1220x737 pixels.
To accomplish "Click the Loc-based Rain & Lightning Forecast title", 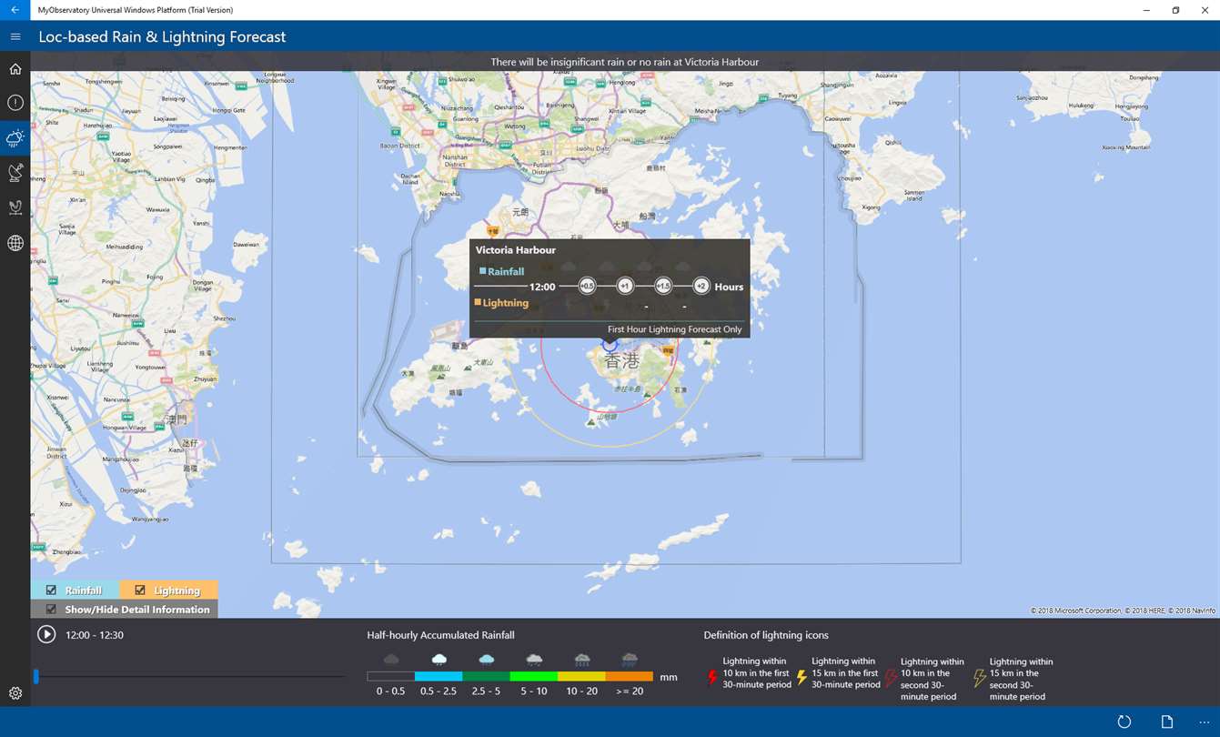I will [162, 37].
